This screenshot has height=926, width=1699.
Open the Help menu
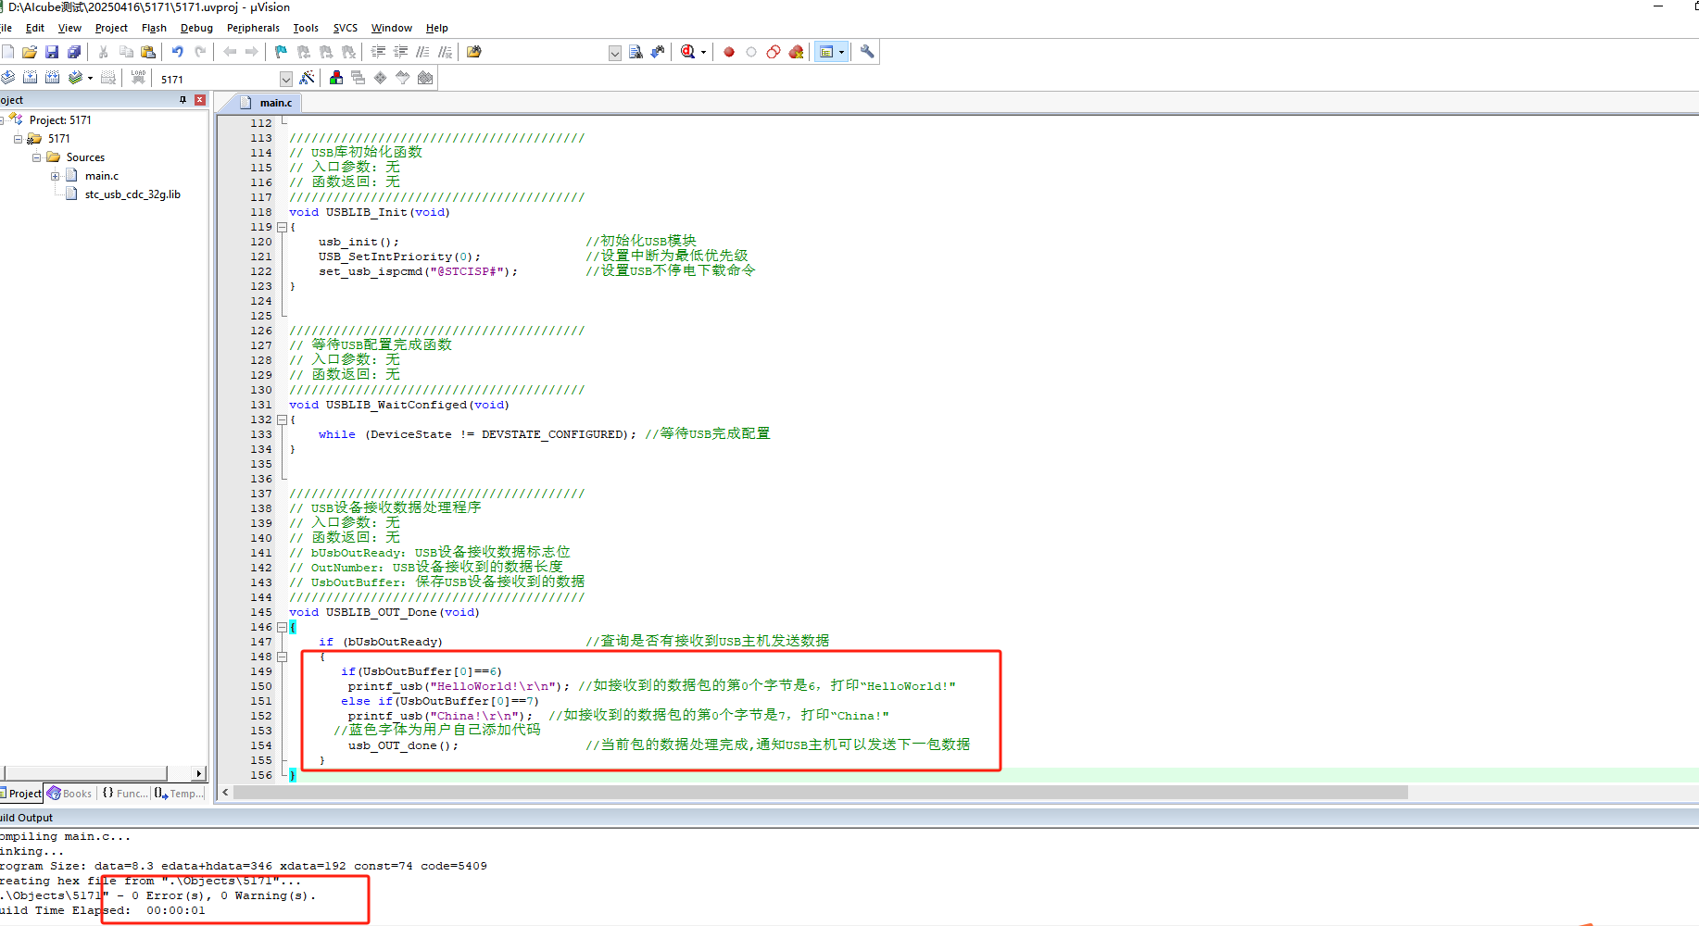pyautogui.click(x=436, y=28)
